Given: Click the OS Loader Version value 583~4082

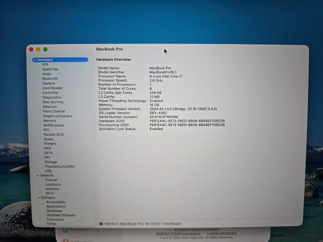Looking at the screenshot, I should pos(158,113).
